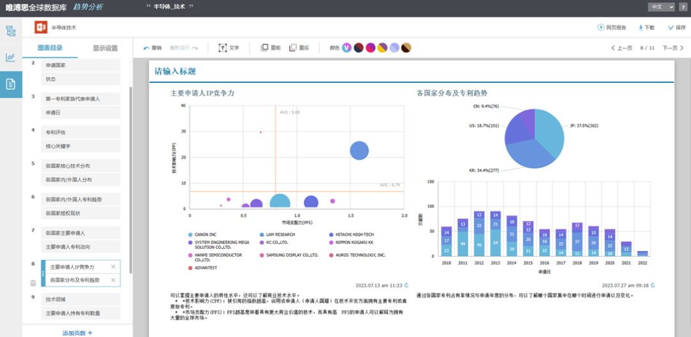691x337 pixels.
Task: Undo with the 撤销 button
Action: (152, 48)
